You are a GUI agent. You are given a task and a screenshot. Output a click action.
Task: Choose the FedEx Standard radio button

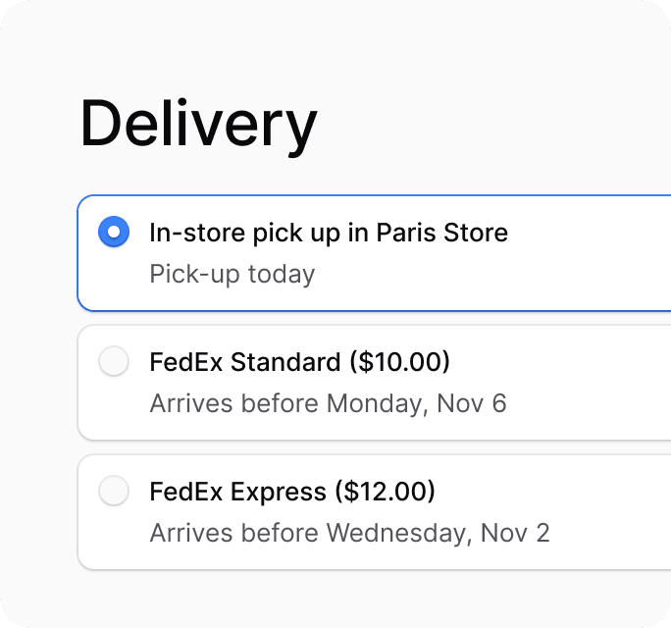115,362
